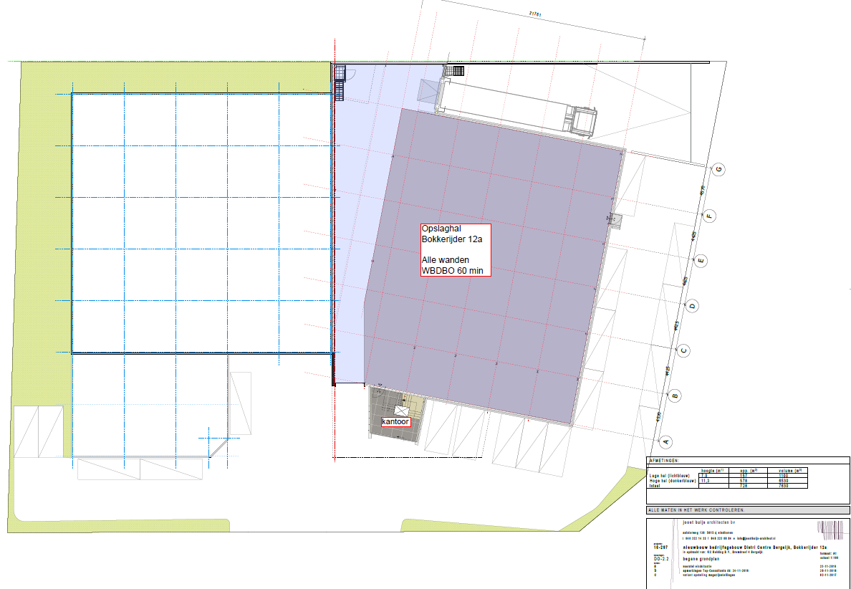This screenshot has width=851, height=589.
Task: Select the volume value 6530
Action: point(783,481)
